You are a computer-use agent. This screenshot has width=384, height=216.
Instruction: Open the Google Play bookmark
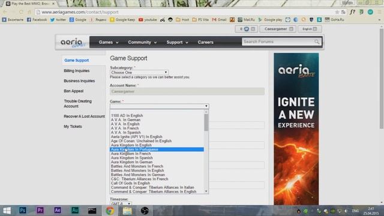coord(270,20)
